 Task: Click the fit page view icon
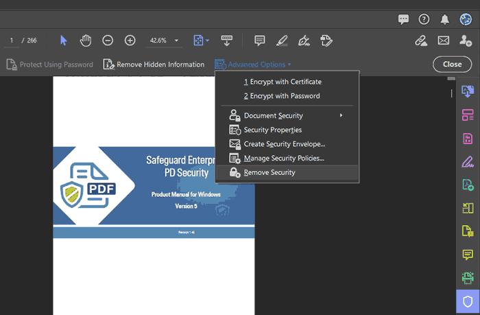point(198,40)
